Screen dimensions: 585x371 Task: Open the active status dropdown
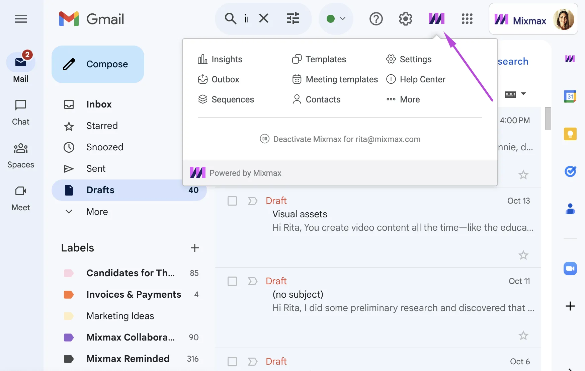pos(336,19)
